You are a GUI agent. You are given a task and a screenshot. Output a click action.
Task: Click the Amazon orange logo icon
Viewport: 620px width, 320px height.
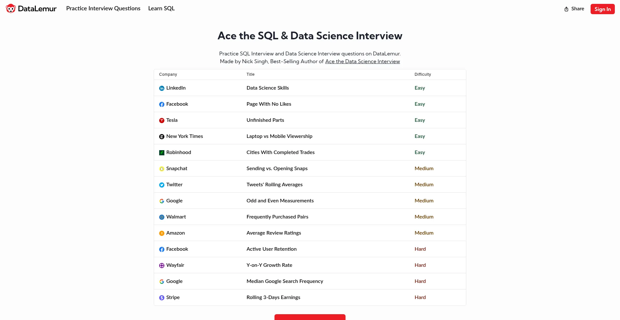(162, 233)
